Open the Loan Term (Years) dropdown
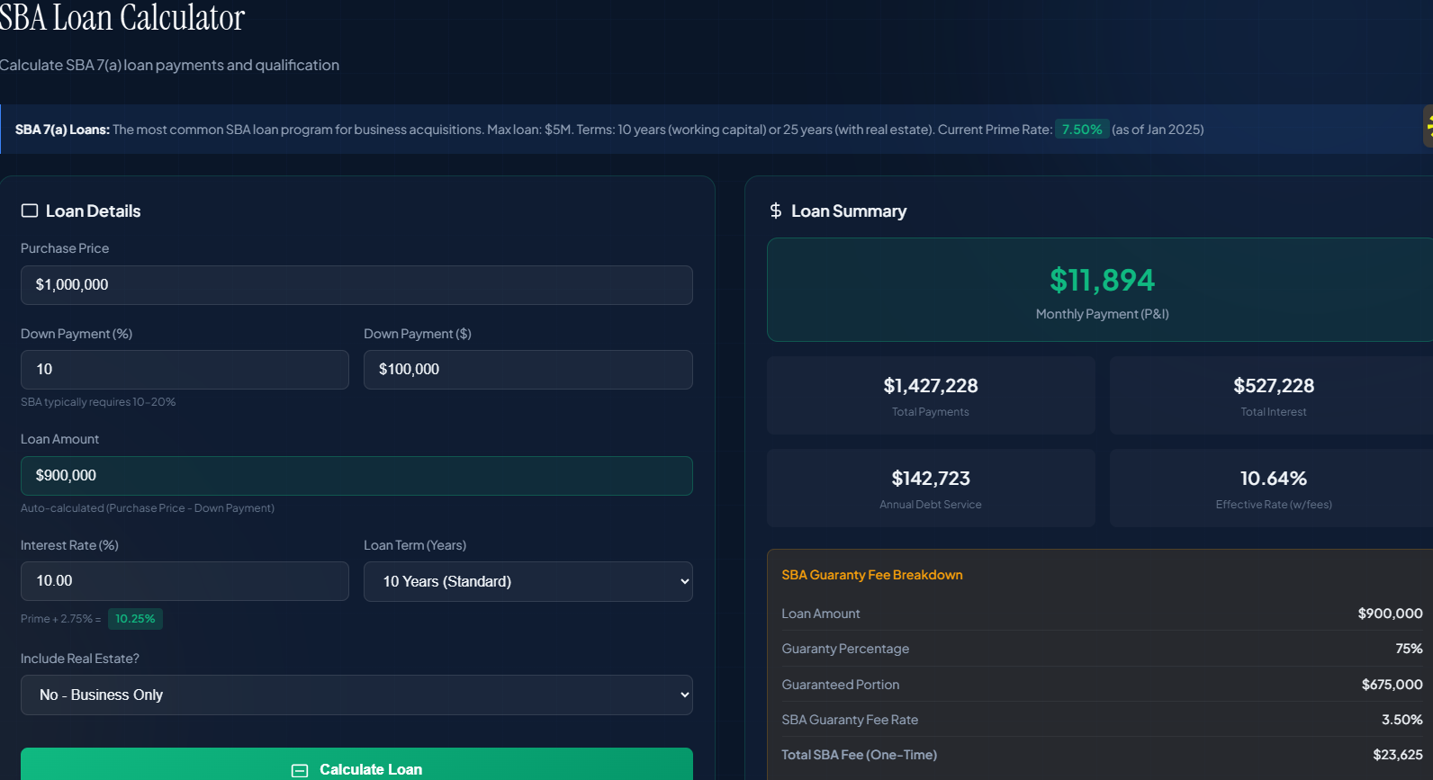Viewport: 1433px width, 780px height. 528,581
